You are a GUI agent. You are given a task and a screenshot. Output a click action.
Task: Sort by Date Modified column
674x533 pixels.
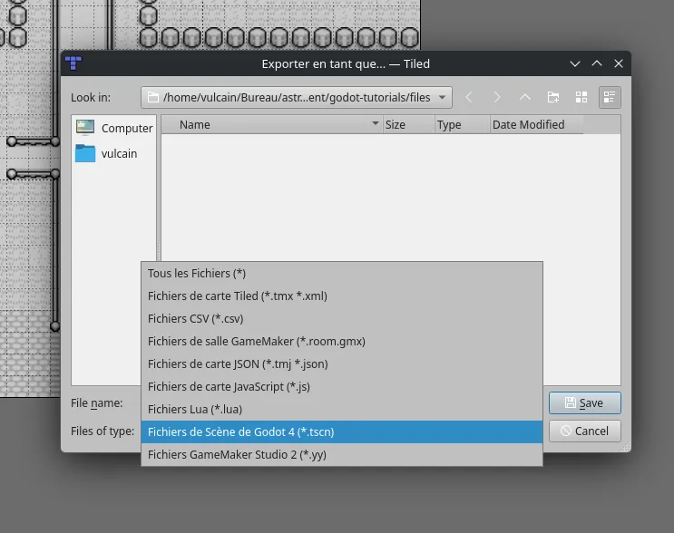coord(536,124)
